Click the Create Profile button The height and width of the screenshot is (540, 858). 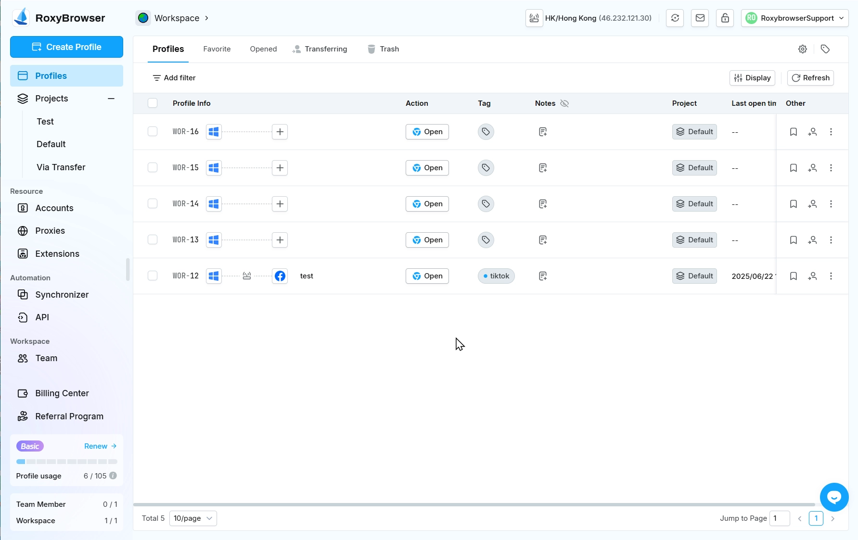(x=66, y=47)
